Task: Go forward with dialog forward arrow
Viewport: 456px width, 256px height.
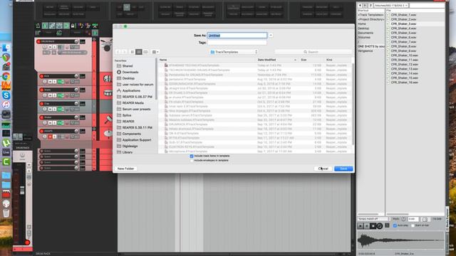Action: click(124, 52)
